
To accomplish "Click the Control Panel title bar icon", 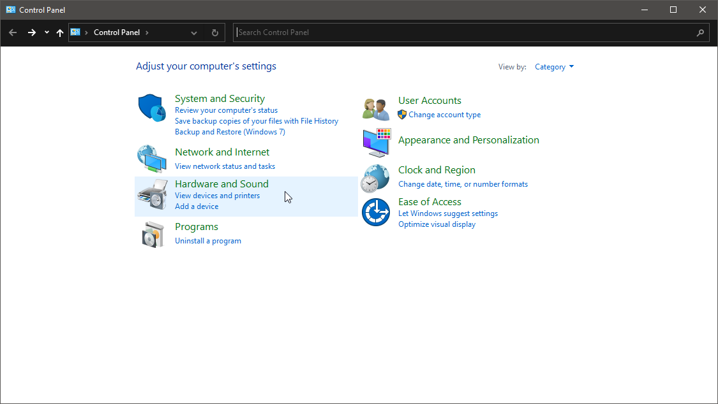I will click(x=11, y=10).
